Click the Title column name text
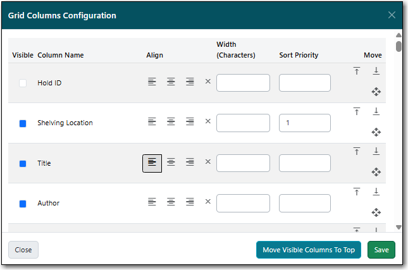 point(44,163)
